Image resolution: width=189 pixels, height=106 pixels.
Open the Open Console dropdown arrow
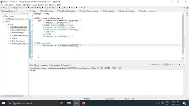pos(180,64)
